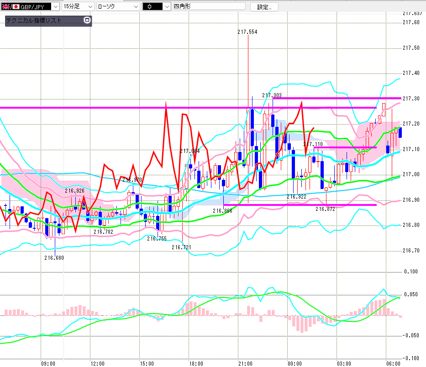Click the 0.050 MACD axis label
The image size is (426, 367).
pyautogui.click(x=411, y=294)
